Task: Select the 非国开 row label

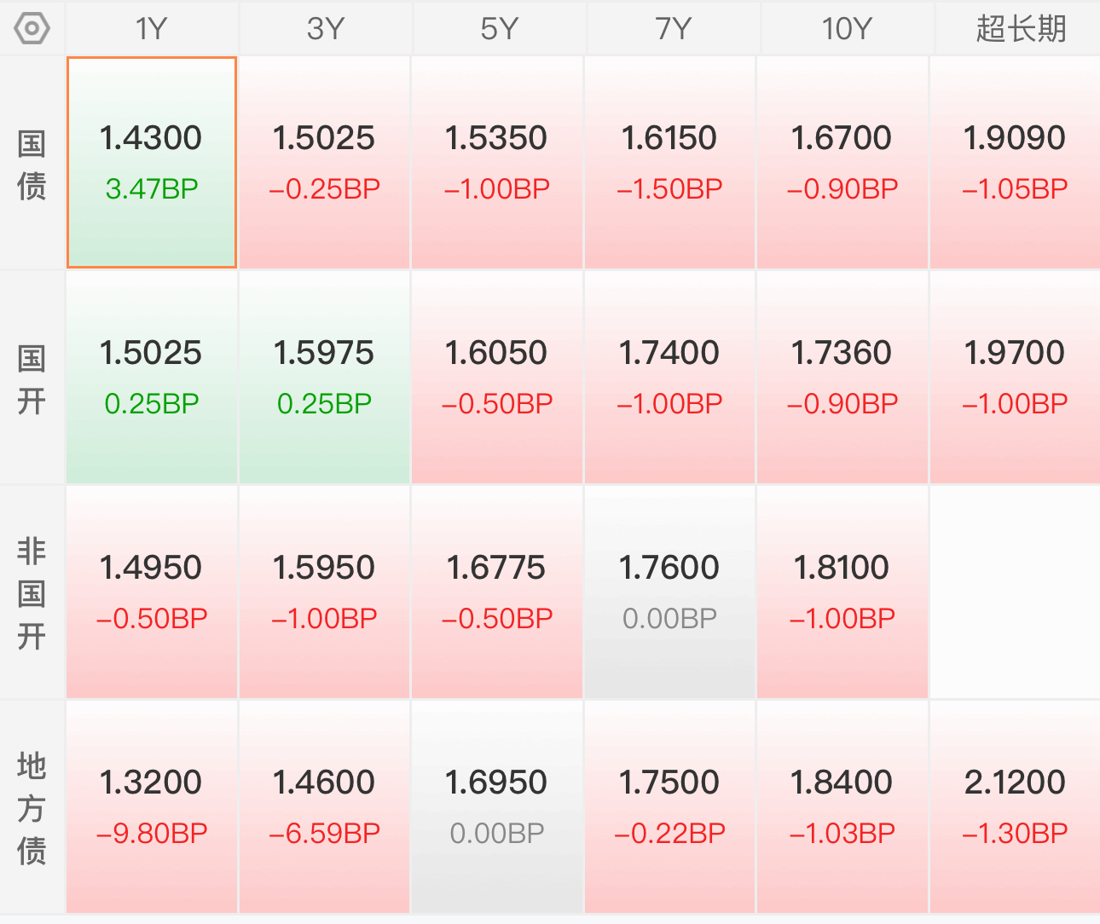Action: (32, 593)
